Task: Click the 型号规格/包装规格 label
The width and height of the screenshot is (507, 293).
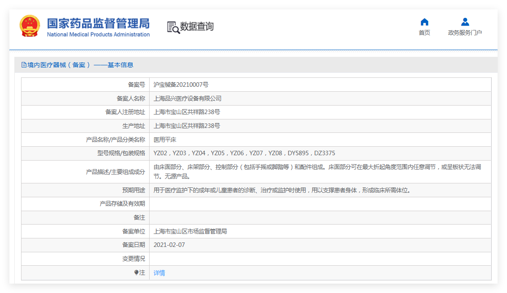Action: pyautogui.click(x=121, y=153)
